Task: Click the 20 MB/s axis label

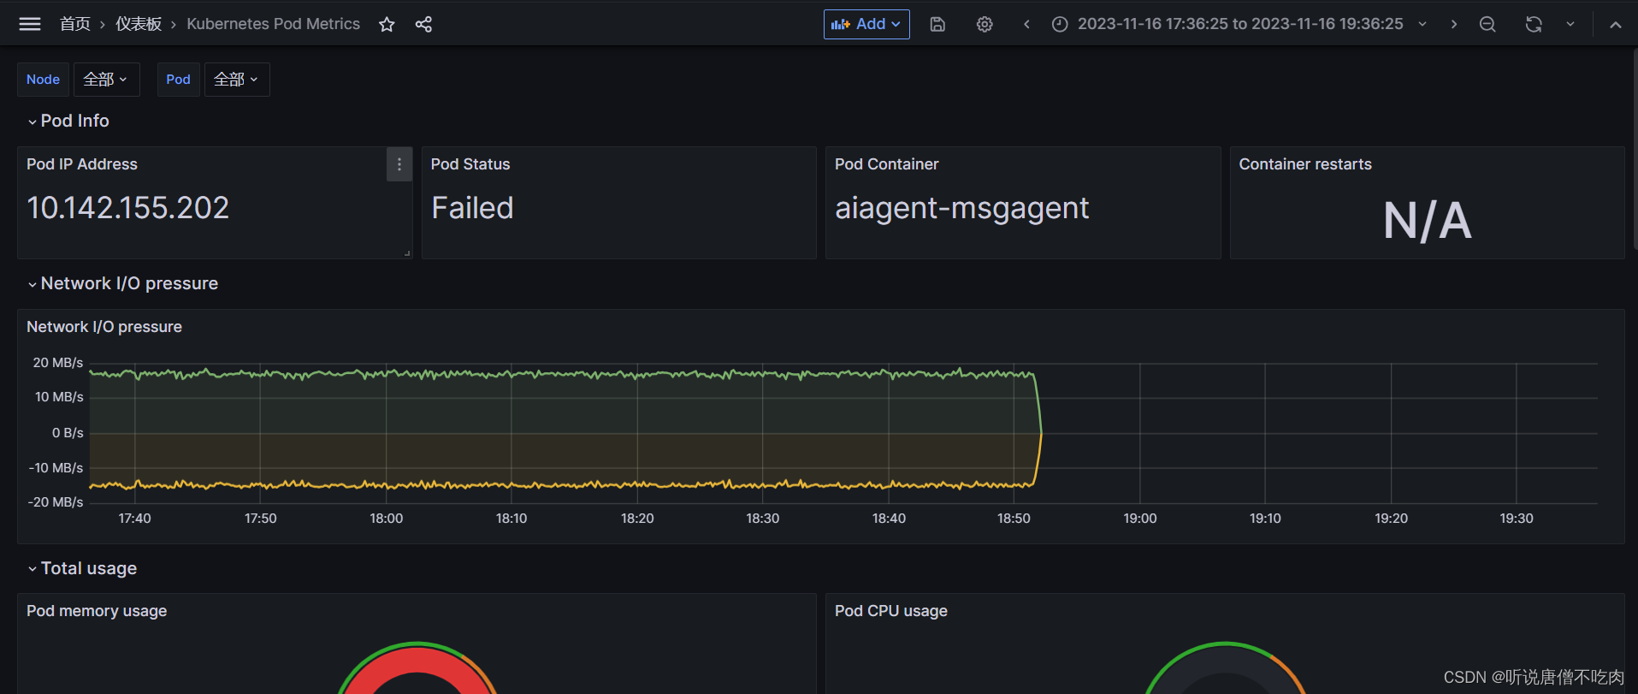Action: pyautogui.click(x=58, y=363)
